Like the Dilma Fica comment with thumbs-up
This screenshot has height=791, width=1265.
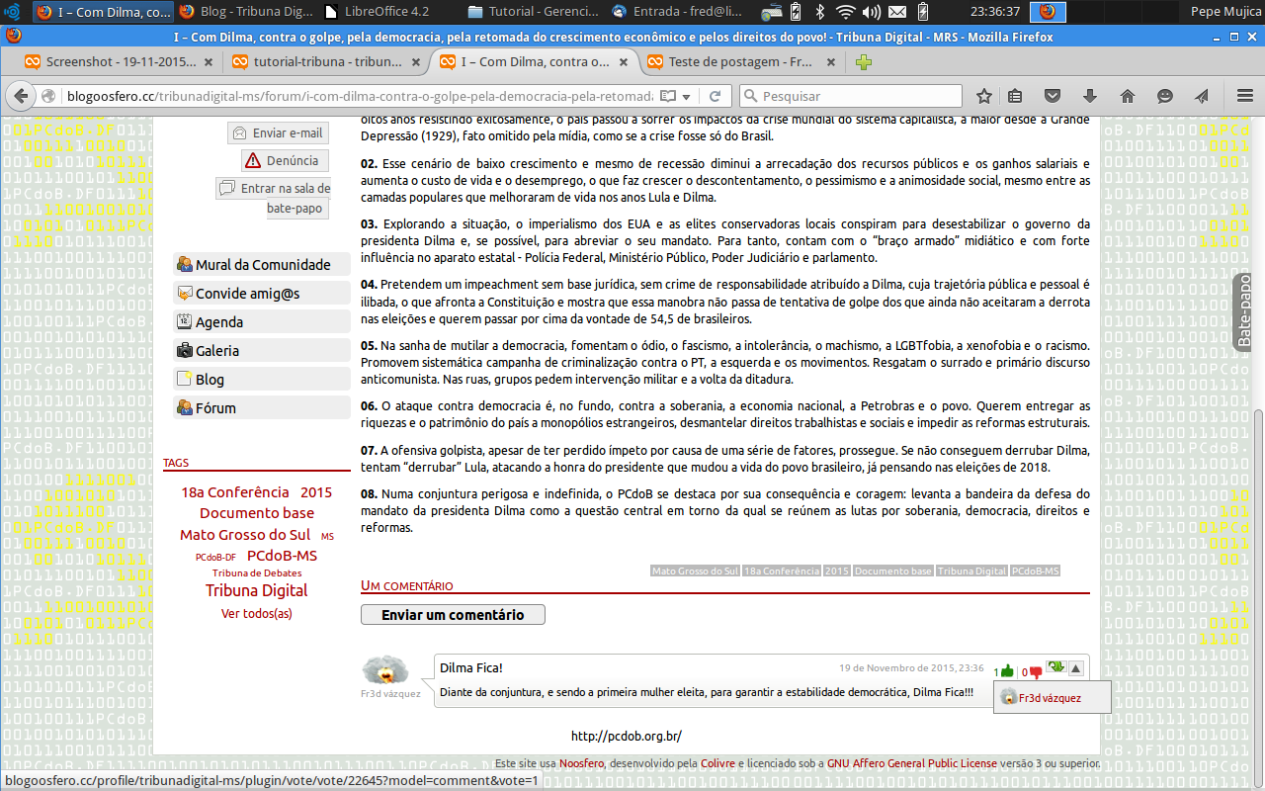[1009, 671]
